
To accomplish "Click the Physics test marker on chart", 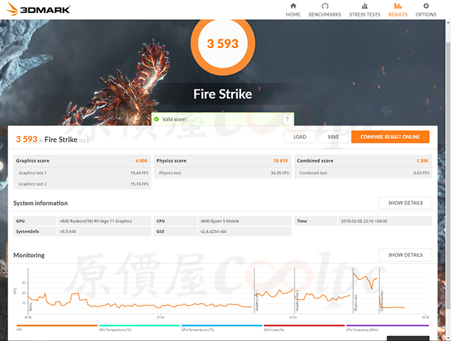I will (x=356, y=302).
